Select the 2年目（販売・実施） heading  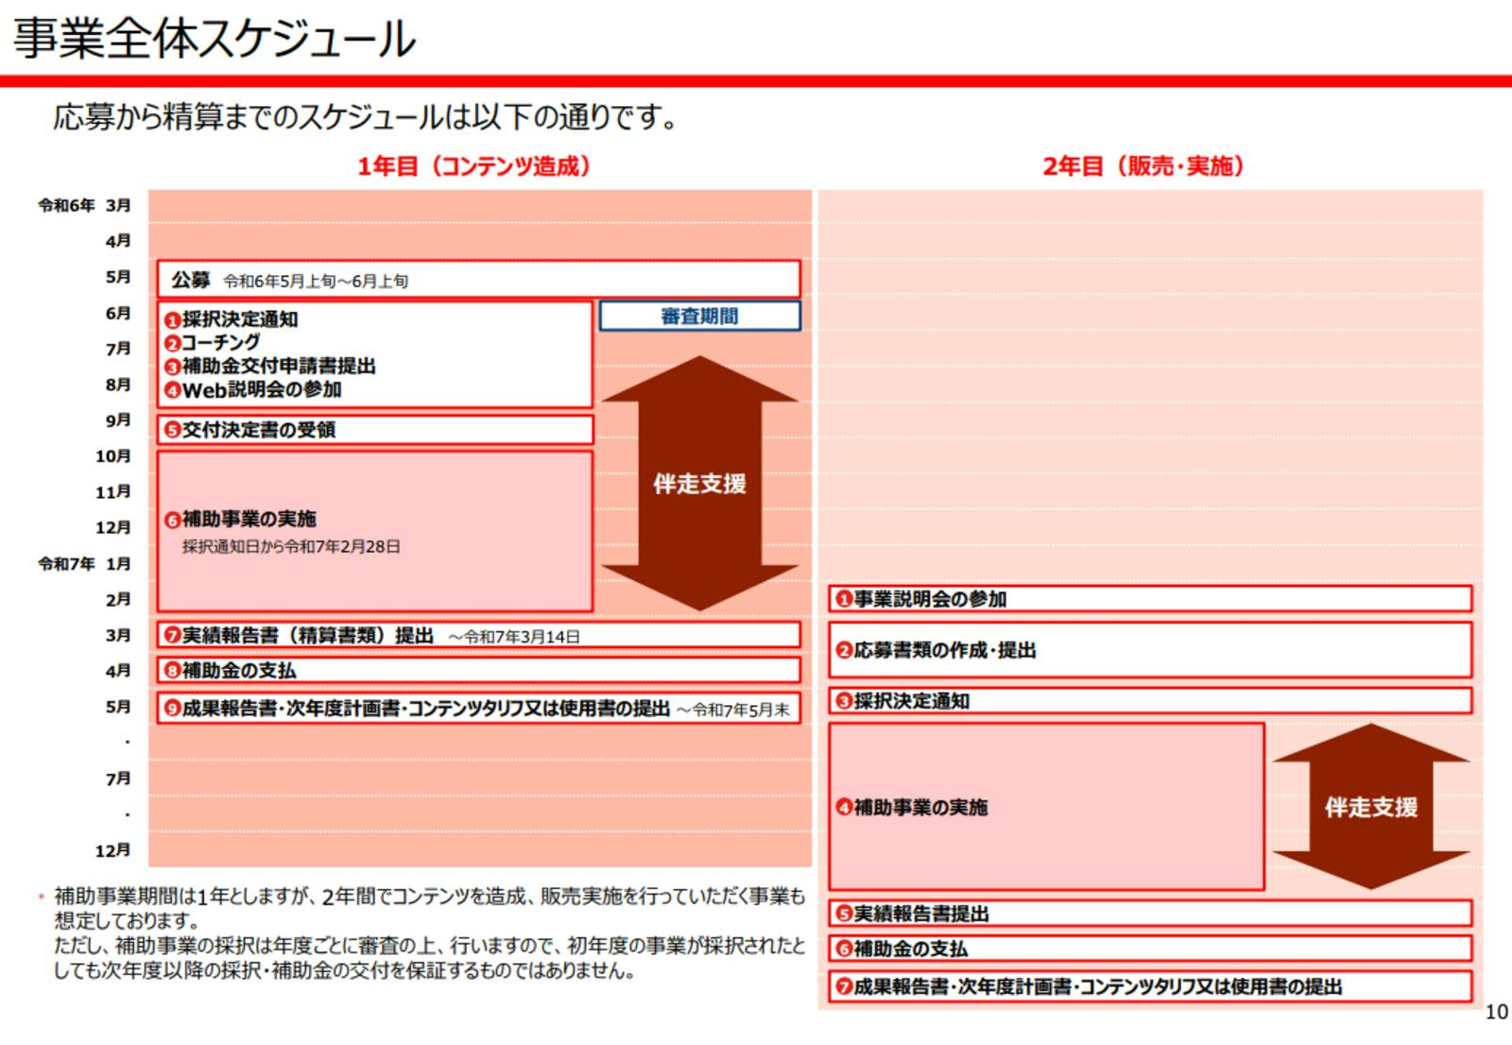pos(1143,166)
